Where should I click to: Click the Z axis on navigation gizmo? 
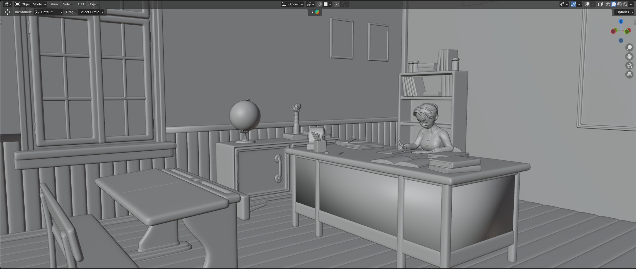click(621, 22)
